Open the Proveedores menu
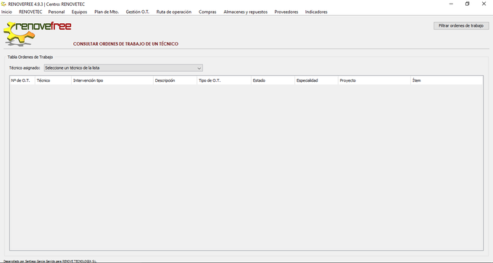Image resolution: width=493 pixels, height=263 pixels. tap(286, 12)
